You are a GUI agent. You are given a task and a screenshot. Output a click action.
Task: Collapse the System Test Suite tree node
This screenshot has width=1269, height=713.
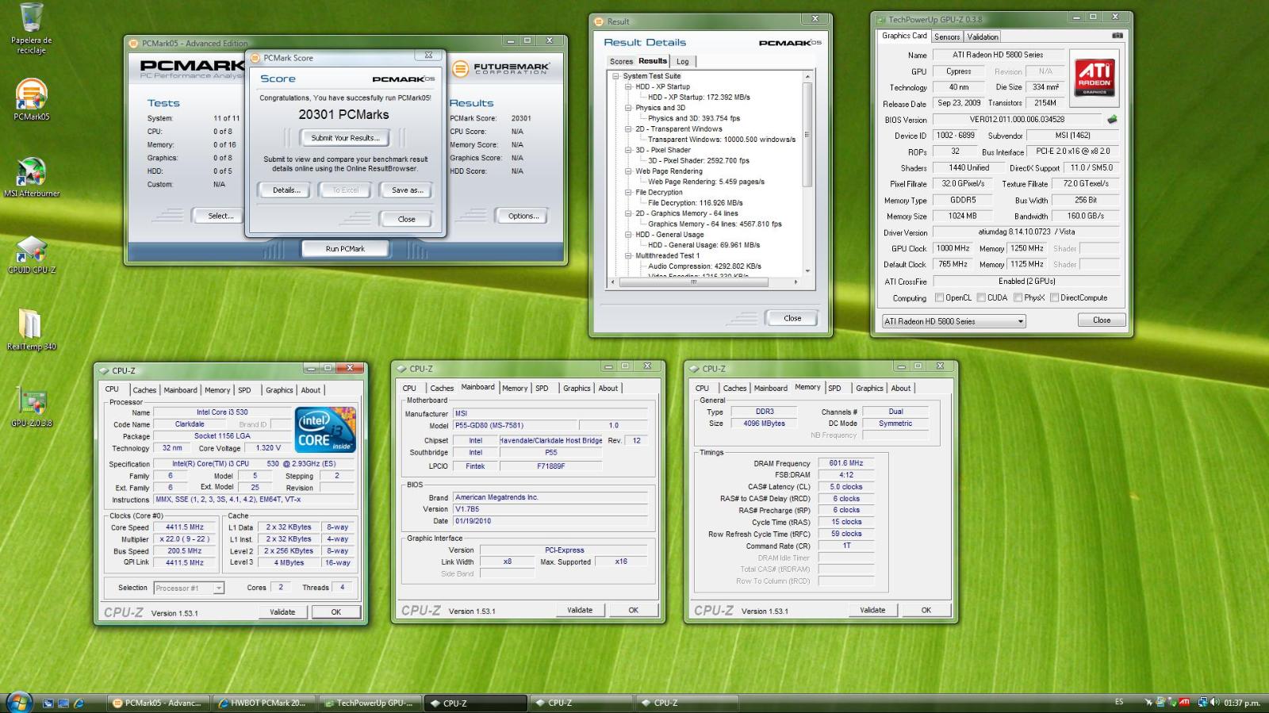click(615, 76)
